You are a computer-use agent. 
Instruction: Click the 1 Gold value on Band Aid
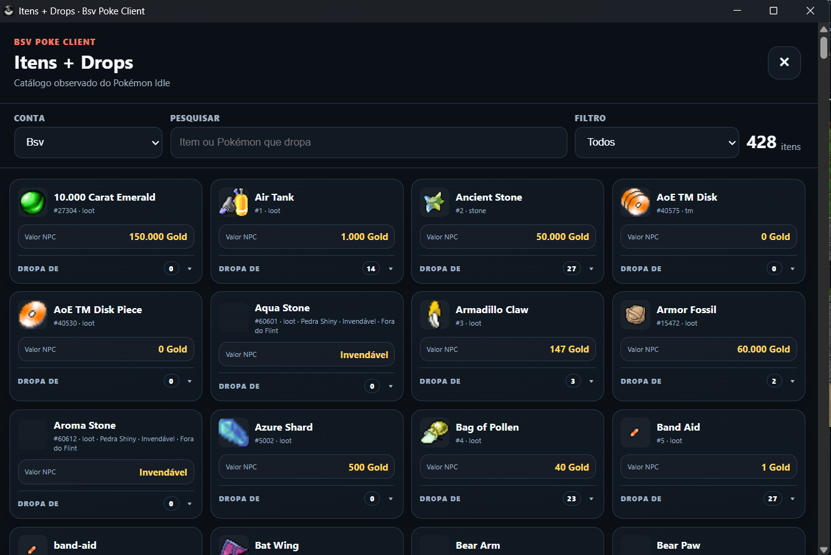(776, 467)
